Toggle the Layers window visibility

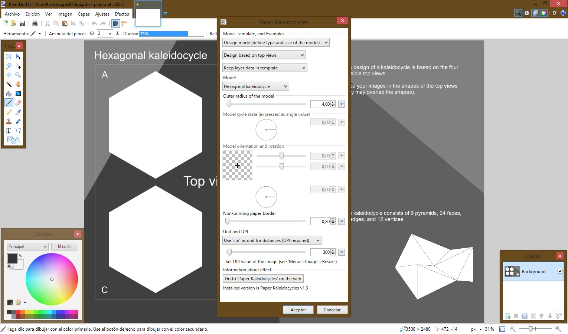click(535, 13)
